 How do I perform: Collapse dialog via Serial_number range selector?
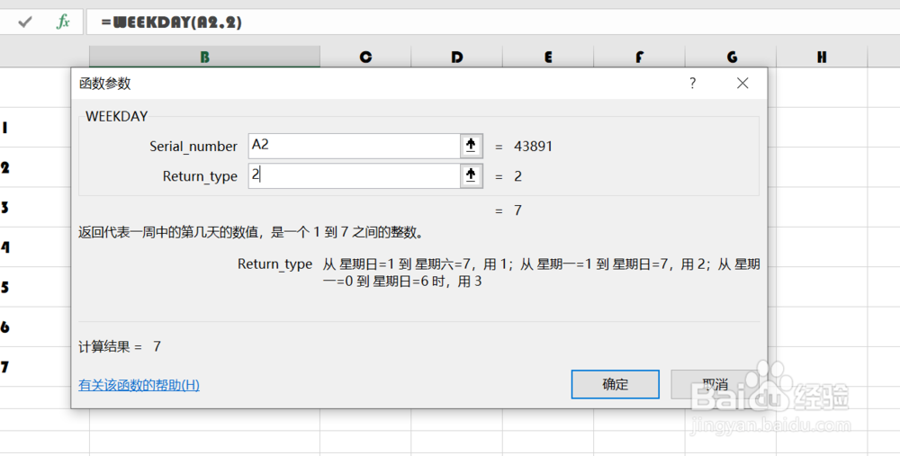point(471,146)
